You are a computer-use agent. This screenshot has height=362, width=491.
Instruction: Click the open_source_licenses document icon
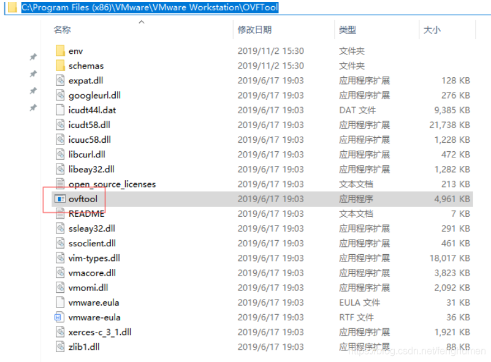point(60,184)
